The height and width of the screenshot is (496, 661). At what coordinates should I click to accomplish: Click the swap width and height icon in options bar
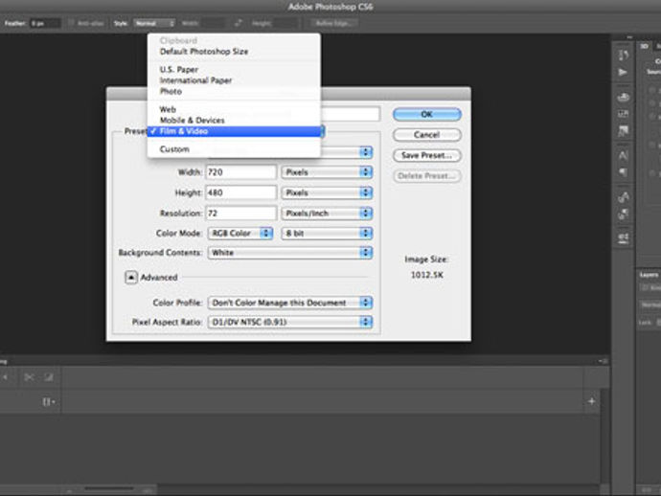(x=239, y=23)
